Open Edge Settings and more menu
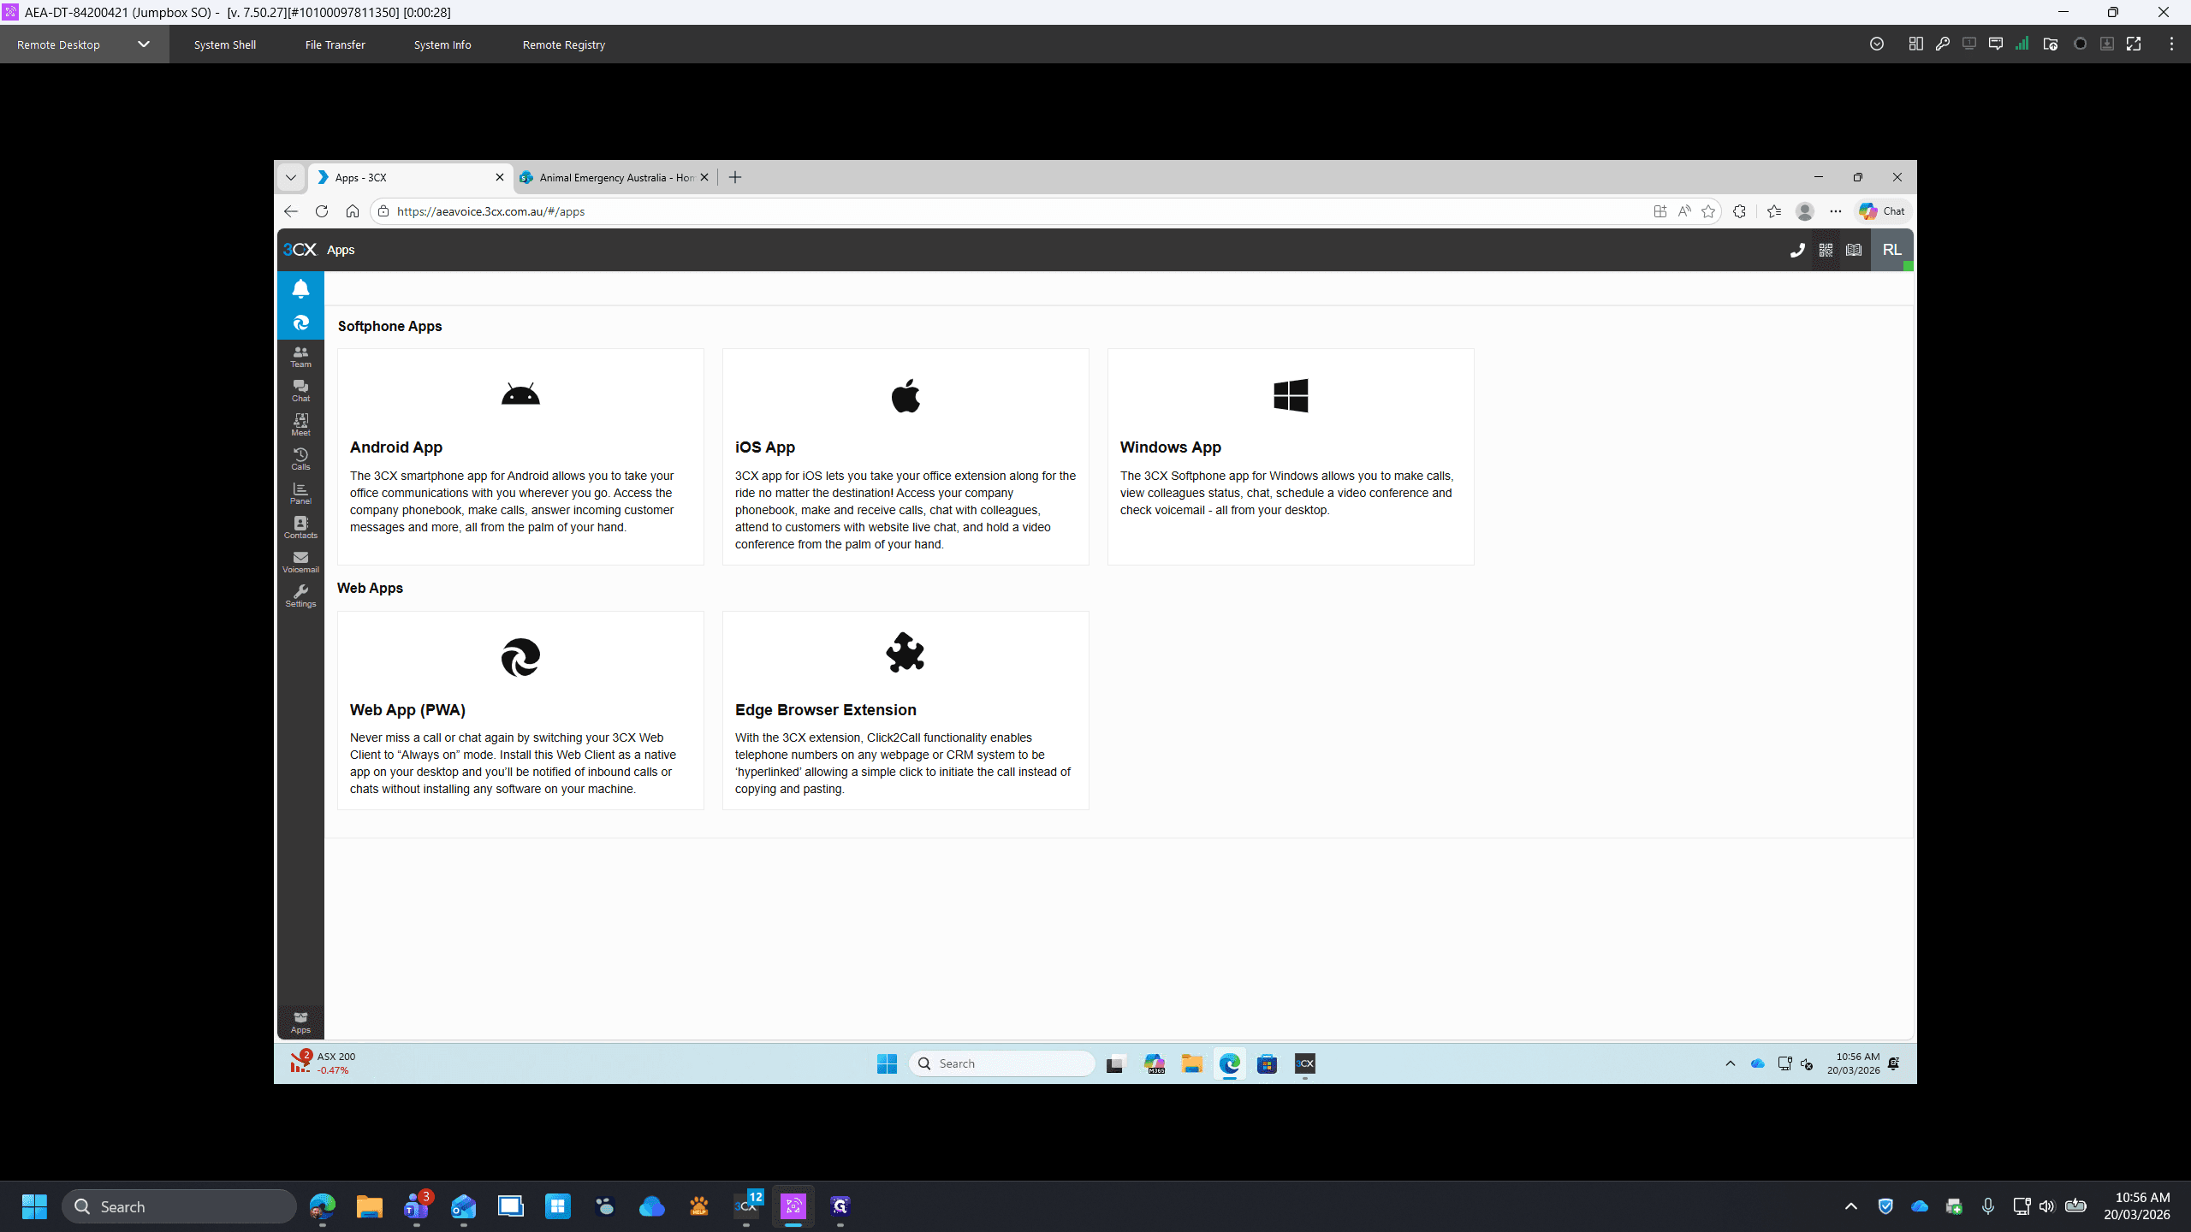2191x1232 pixels. 1836,211
